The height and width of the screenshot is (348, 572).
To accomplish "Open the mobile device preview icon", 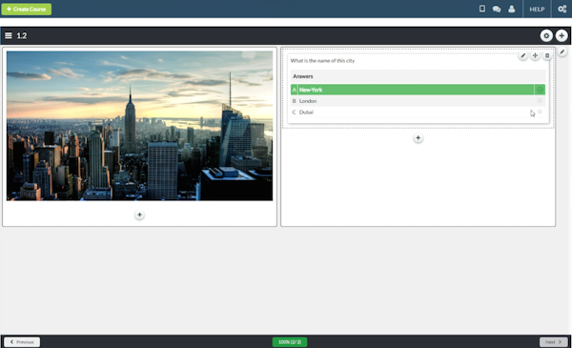I will 481,9.
